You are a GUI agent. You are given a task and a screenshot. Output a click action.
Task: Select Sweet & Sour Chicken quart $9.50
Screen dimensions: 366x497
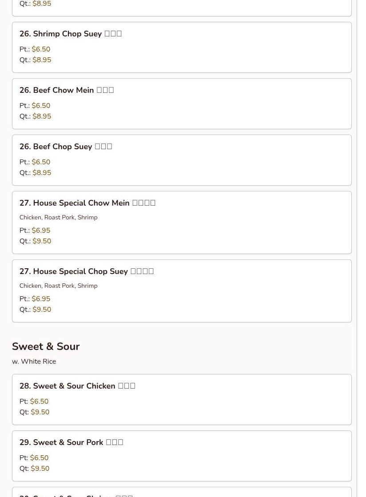tap(40, 412)
